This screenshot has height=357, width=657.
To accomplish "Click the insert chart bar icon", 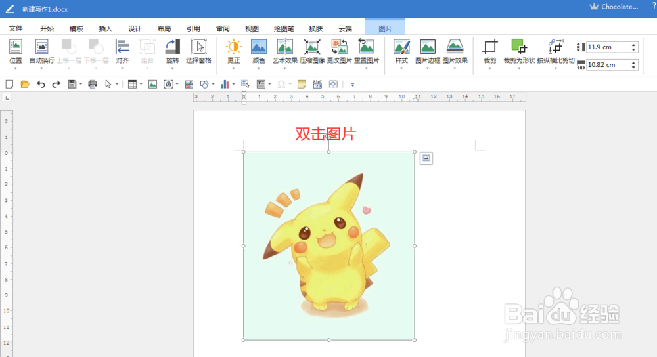I will pos(225,84).
